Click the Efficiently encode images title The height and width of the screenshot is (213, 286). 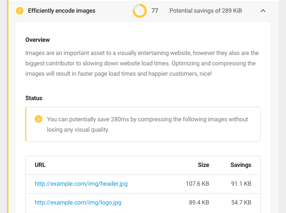coord(61,11)
